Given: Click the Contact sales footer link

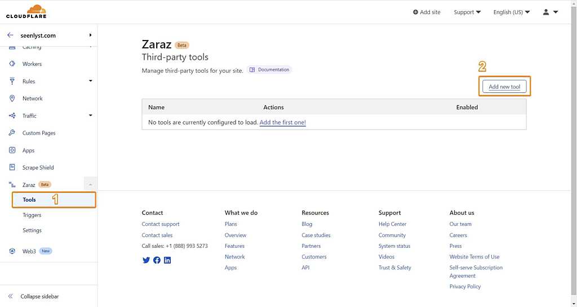Looking at the screenshot, I should point(157,235).
